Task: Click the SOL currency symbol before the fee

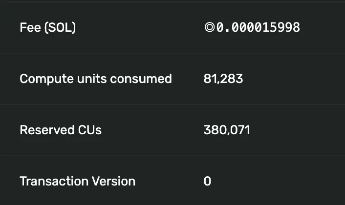Action: pyautogui.click(x=210, y=27)
